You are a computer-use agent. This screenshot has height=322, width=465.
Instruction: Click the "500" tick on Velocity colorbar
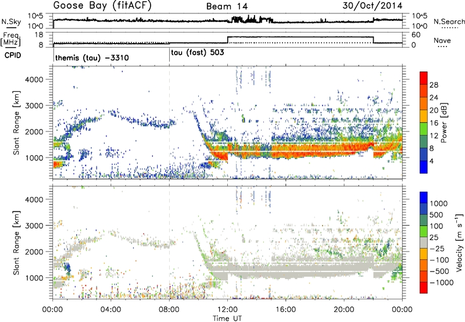point(437,214)
